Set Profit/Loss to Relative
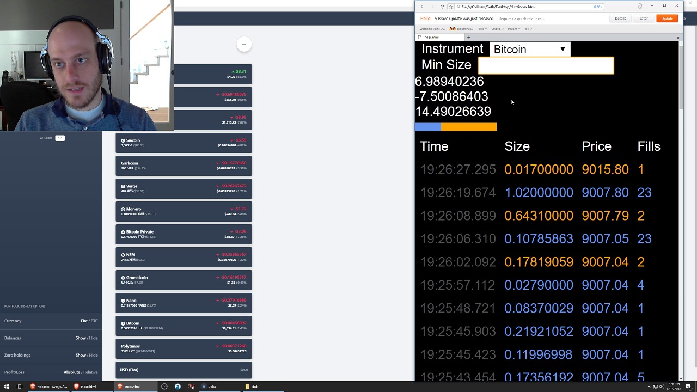Viewport: 697px width, 392px height. tap(91, 372)
